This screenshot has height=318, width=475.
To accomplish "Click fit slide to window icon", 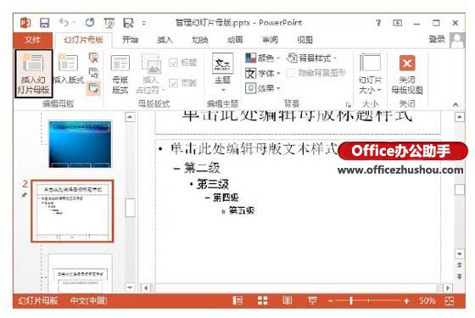I will 450,301.
